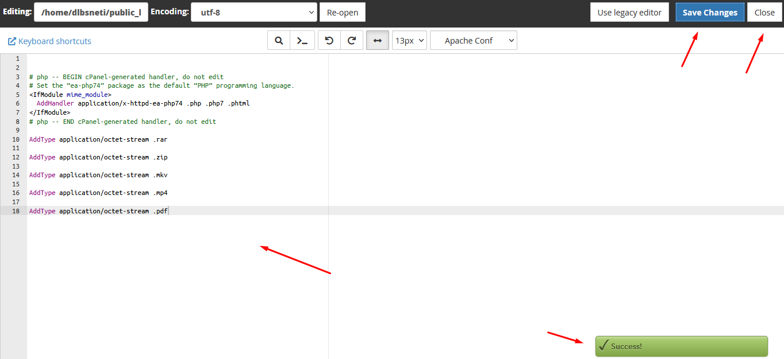
Task: Open the Apache Conf language dropdown
Action: click(x=474, y=41)
